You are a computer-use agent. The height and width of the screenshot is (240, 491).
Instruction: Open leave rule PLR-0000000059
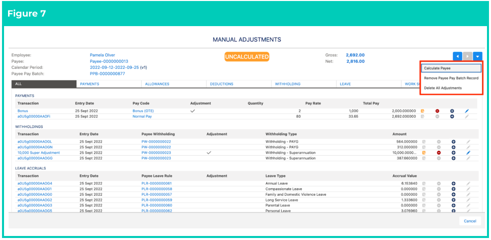[x=157, y=200]
